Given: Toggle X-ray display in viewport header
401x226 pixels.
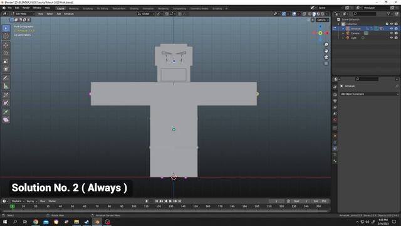Looking at the screenshot, I should [x=304, y=14].
